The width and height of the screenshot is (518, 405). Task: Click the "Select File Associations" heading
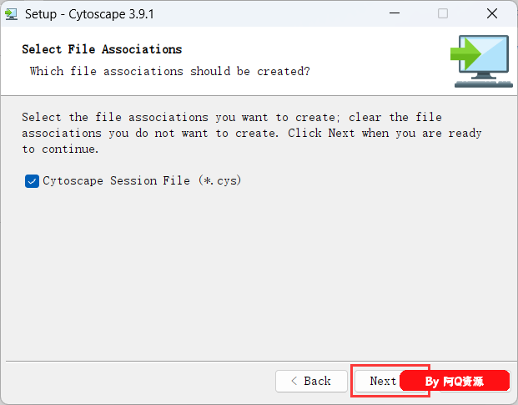click(102, 49)
